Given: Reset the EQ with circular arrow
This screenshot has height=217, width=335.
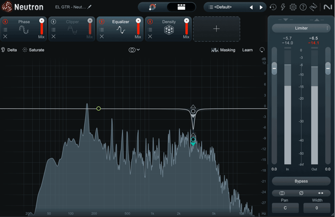Looking at the screenshot, I should coord(262,50).
